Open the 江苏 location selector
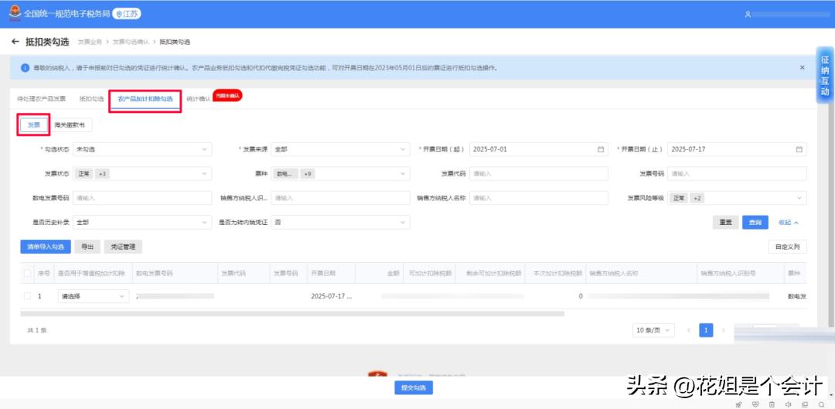The image size is (835, 409). tap(127, 14)
